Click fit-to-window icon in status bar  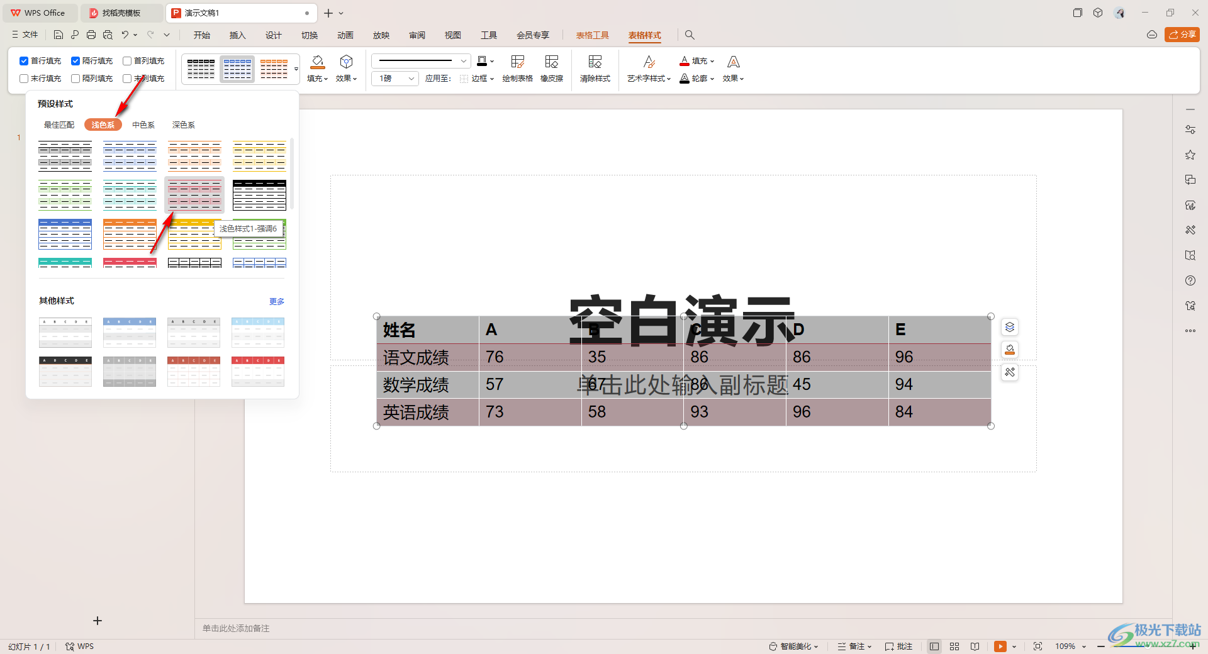1038,646
